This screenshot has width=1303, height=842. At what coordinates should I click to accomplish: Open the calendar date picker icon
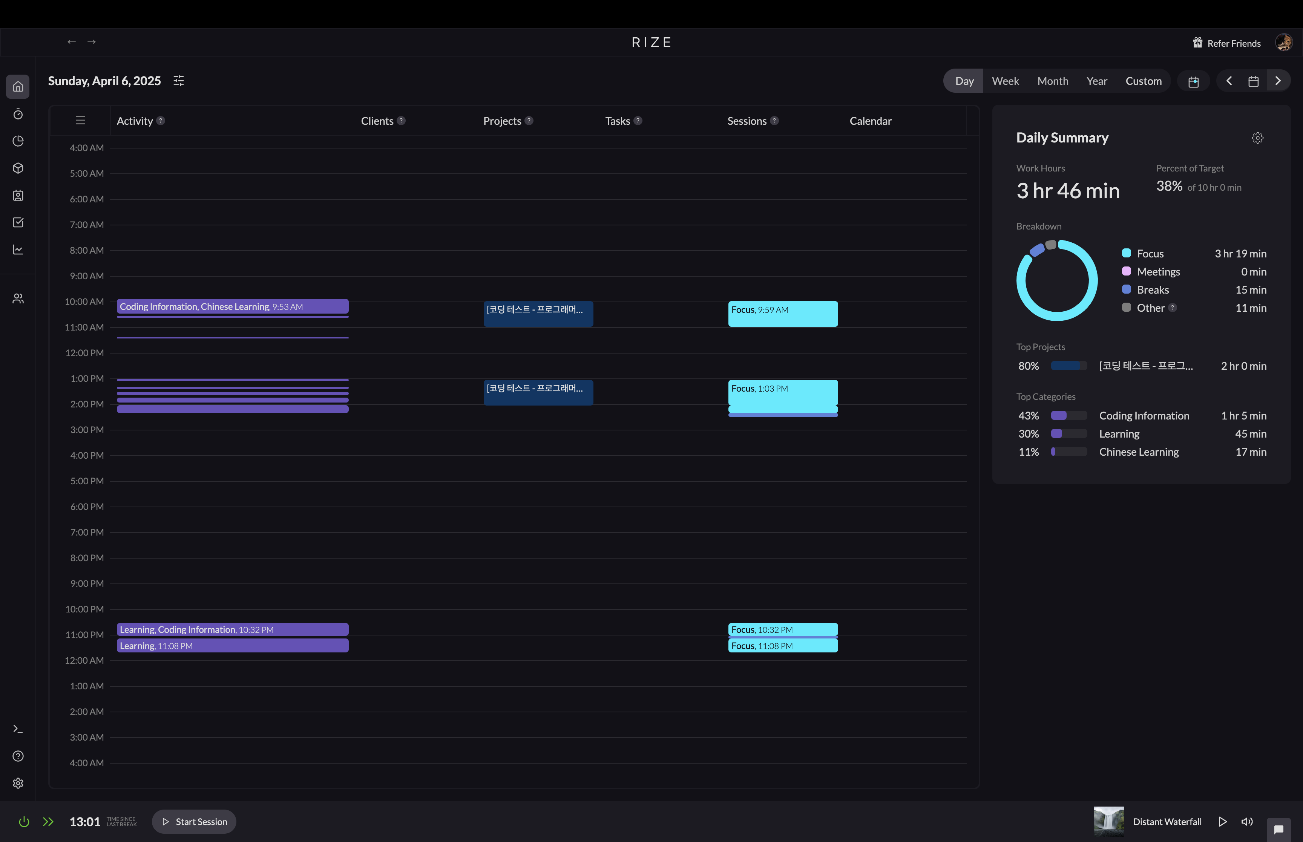pyautogui.click(x=1253, y=81)
